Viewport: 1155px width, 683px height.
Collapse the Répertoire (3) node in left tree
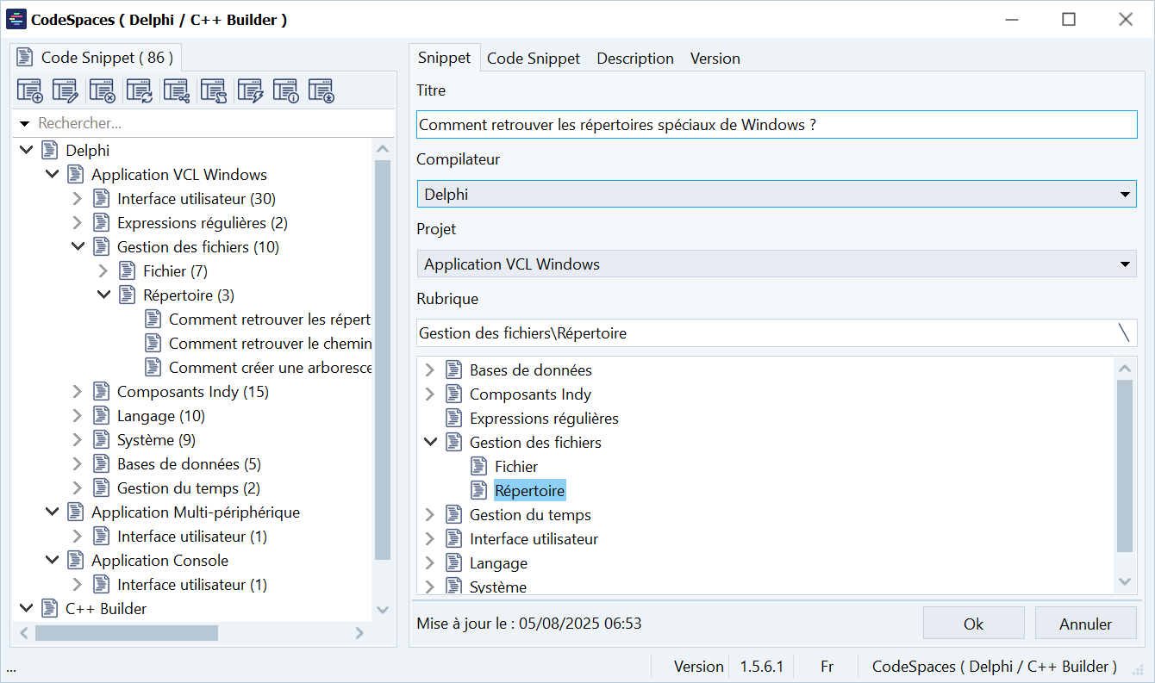(103, 295)
